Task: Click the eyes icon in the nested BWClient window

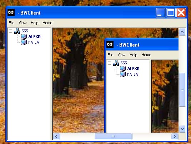Action: pos(110,44)
